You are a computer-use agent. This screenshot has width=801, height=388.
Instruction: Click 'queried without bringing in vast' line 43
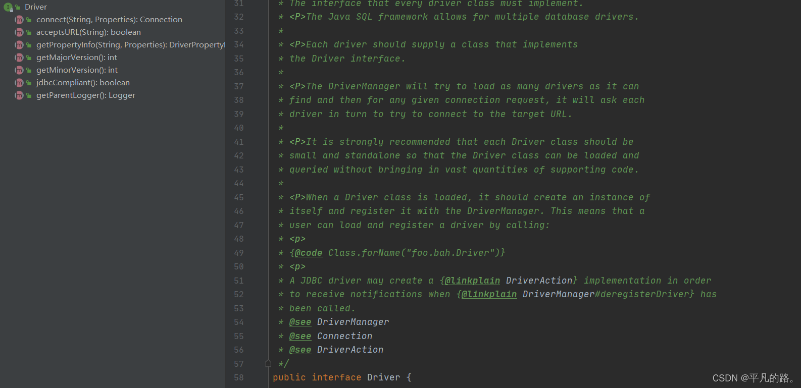(x=464, y=170)
